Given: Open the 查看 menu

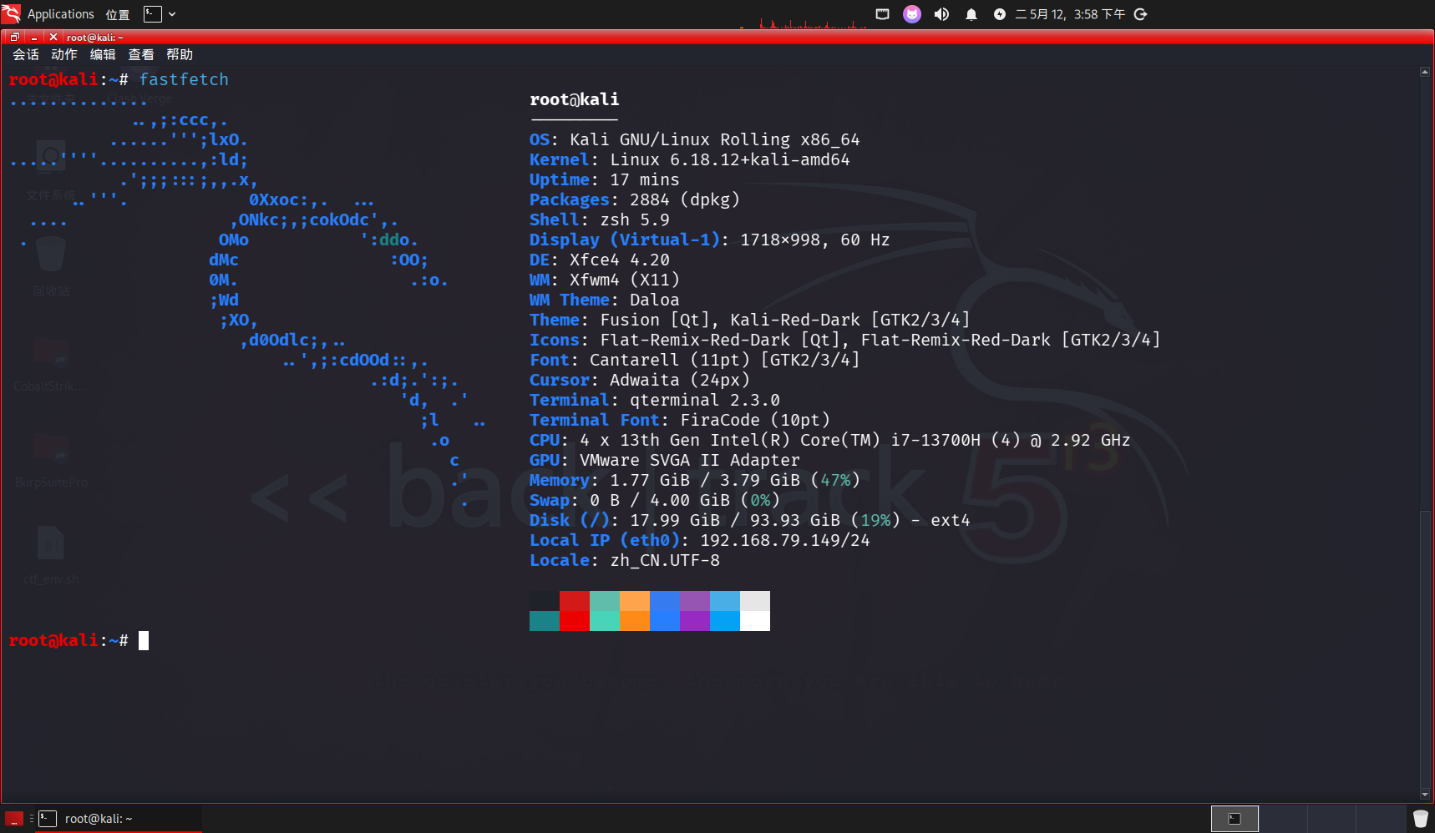Looking at the screenshot, I should [141, 55].
